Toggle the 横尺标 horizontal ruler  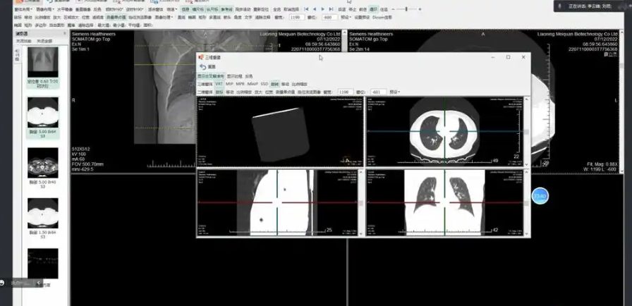coord(198,9)
